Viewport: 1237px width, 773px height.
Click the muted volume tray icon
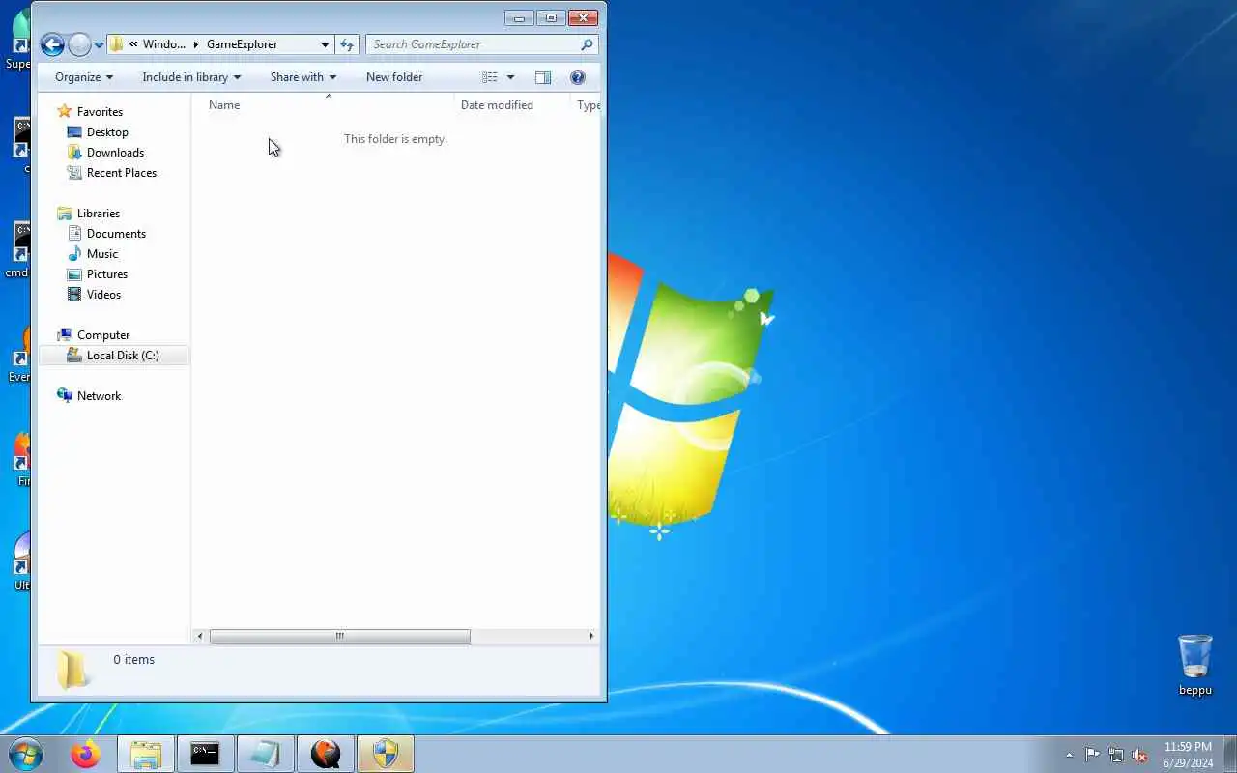(x=1140, y=755)
